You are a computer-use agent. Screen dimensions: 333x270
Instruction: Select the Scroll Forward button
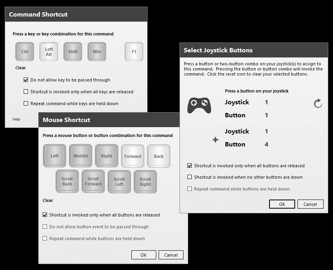tap(93, 181)
